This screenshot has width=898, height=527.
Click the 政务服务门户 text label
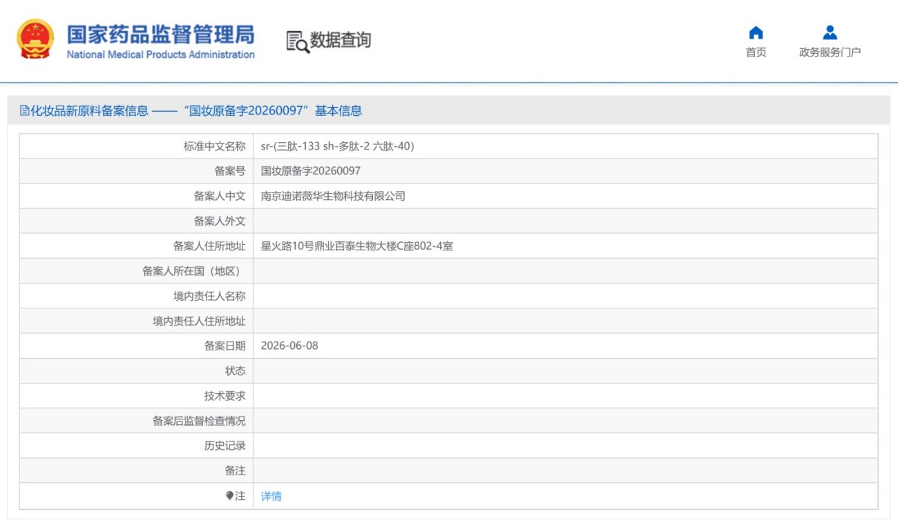pos(830,52)
